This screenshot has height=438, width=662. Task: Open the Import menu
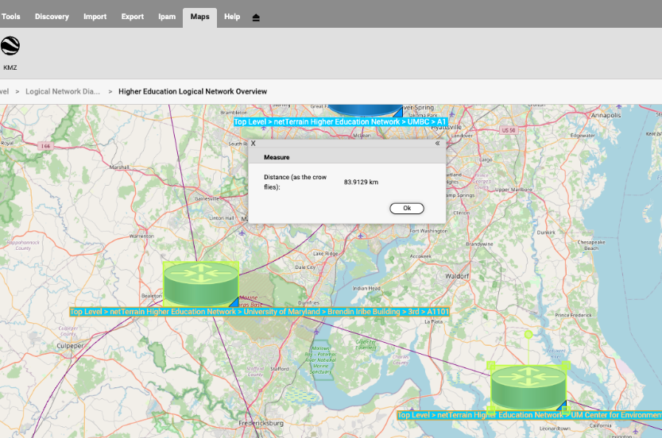click(x=95, y=17)
